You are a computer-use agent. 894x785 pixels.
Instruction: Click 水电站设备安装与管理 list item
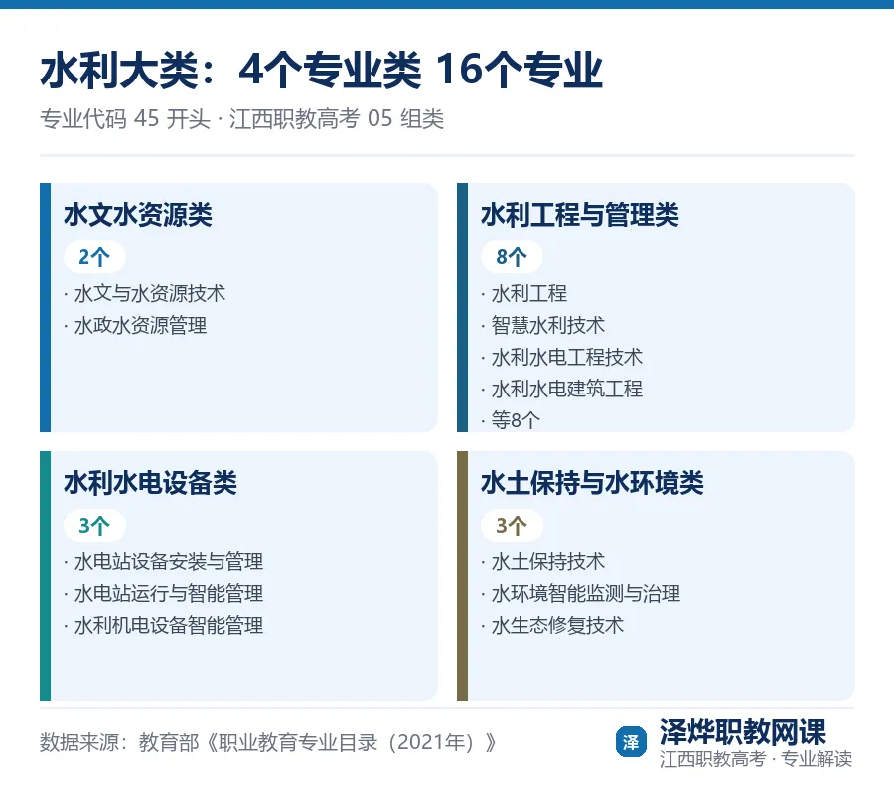164,562
